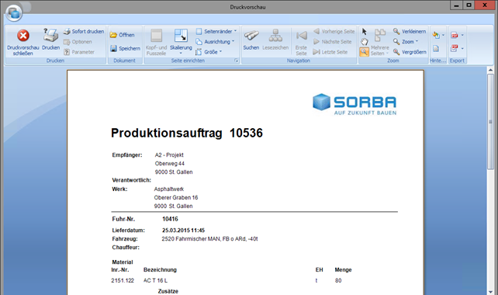498x295 pixels.
Task: Click Verkleinern to zoom out
Action: coord(410,32)
